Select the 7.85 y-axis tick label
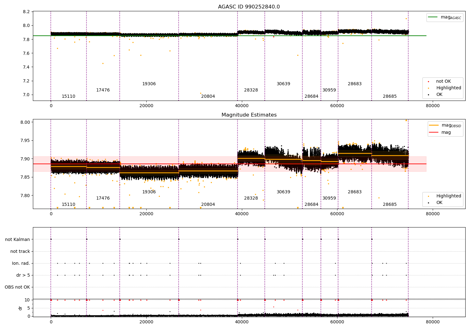470x329 pixels. pyautogui.click(x=25, y=177)
